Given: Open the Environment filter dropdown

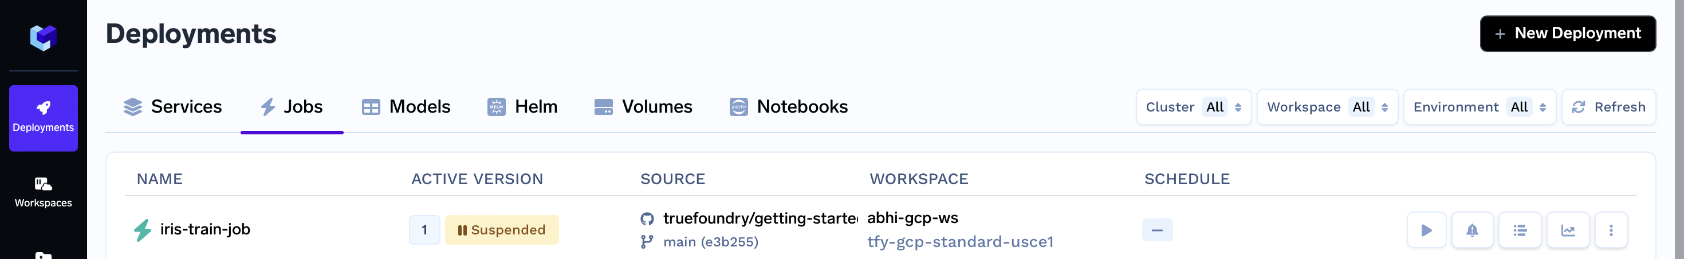Looking at the screenshot, I should (x=1480, y=107).
